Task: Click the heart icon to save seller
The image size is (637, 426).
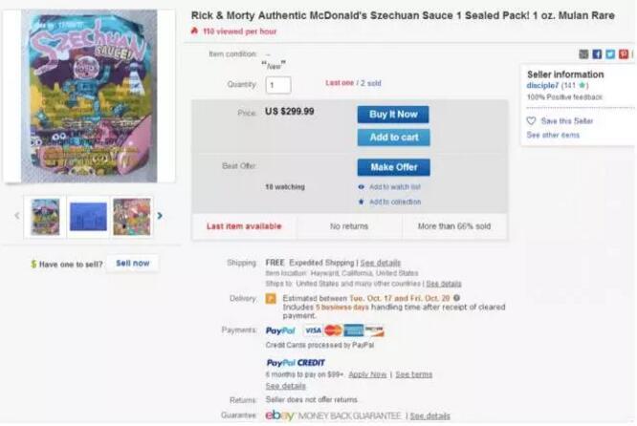Action: coord(532,121)
